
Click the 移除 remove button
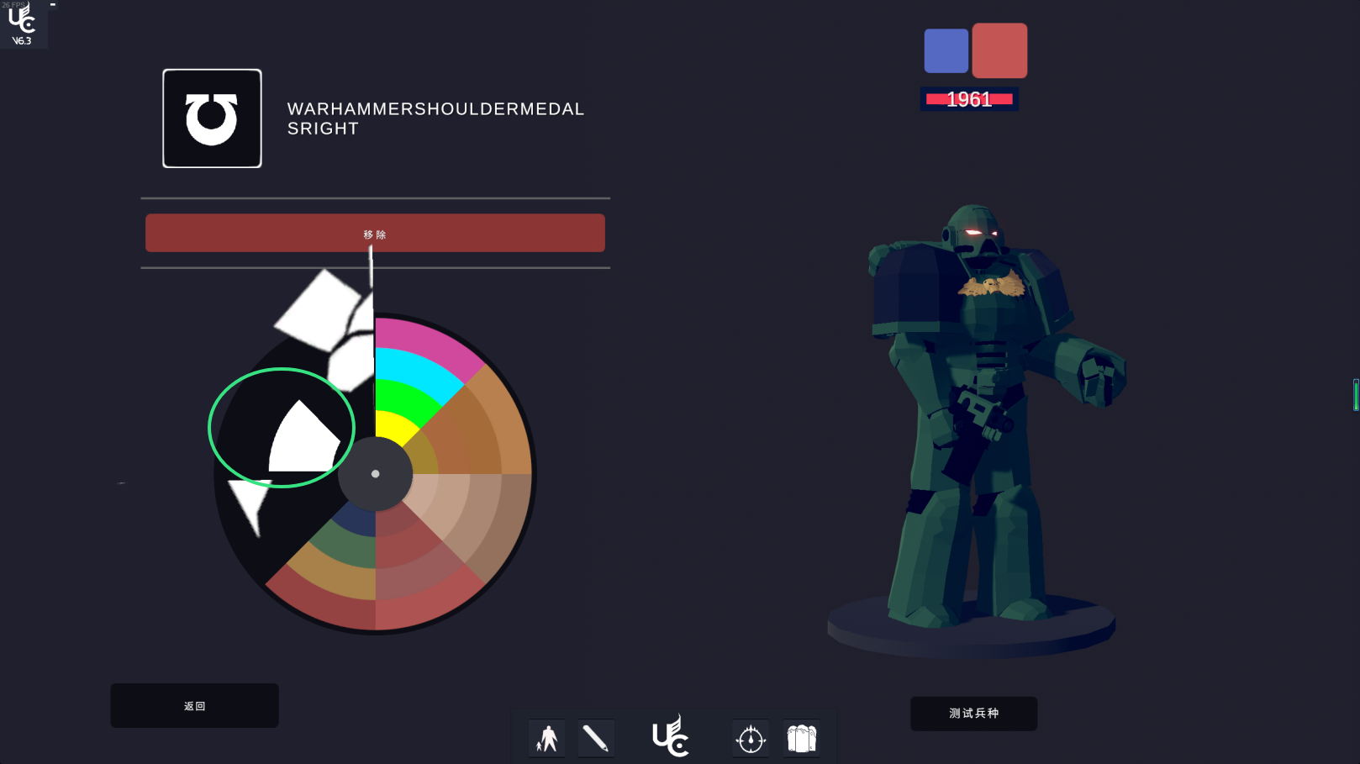pyautogui.click(x=375, y=233)
